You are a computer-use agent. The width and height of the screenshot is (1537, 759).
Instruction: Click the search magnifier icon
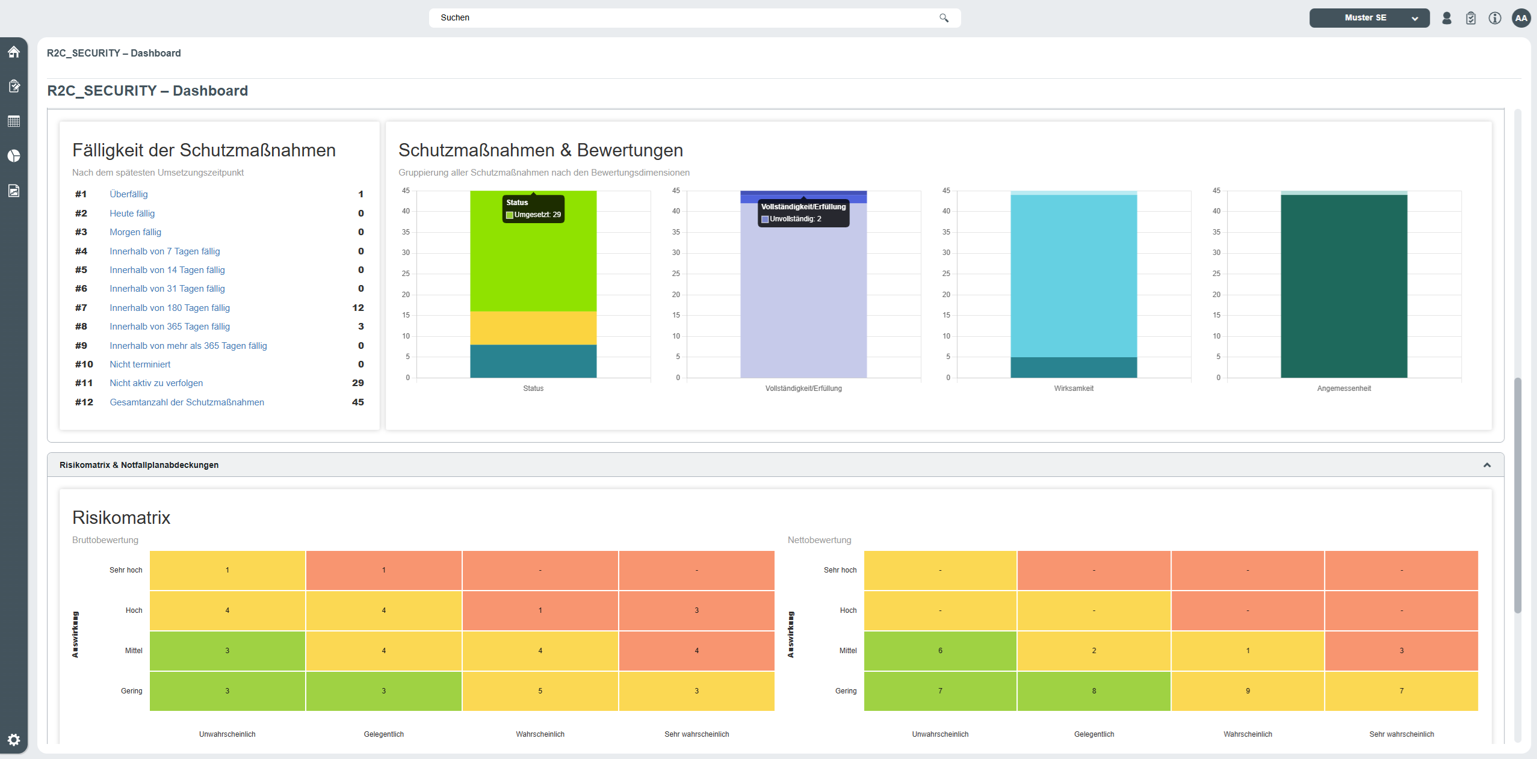click(x=944, y=18)
